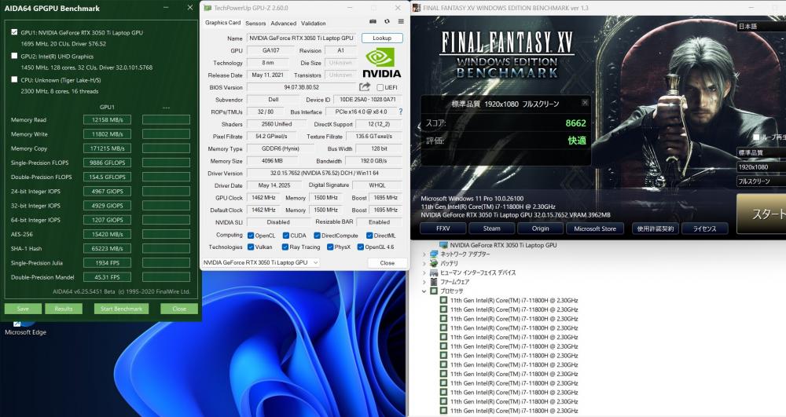This screenshot has width=786, height=417.
Task: Click the Single-Precision FLOPS value 9886 GFLOPS
Action: pos(107,163)
